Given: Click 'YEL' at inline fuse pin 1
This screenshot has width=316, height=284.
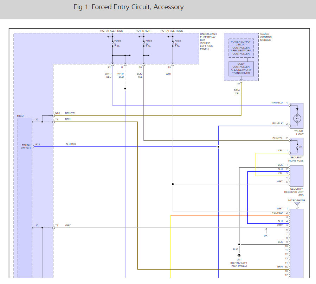Looking at the screenshot, I should click(280, 151).
